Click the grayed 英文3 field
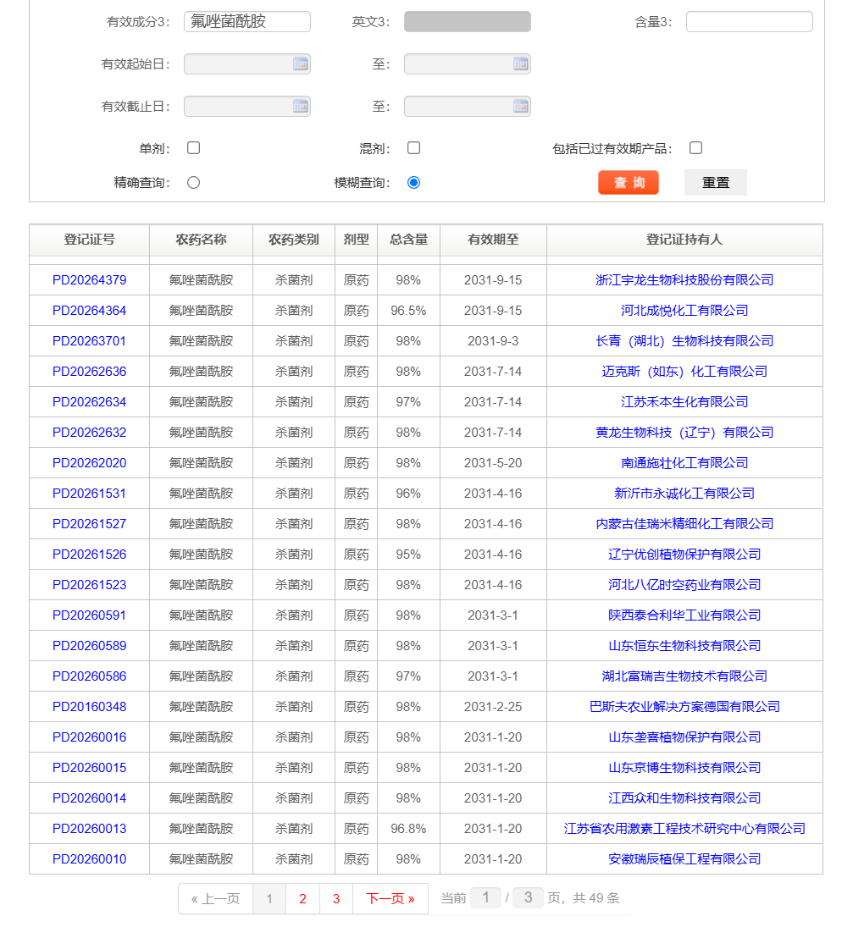The image size is (853, 927). pos(468,22)
